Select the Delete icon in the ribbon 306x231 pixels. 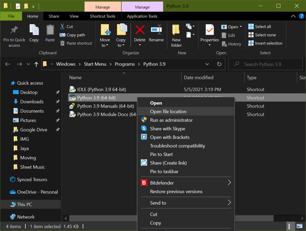click(x=140, y=34)
